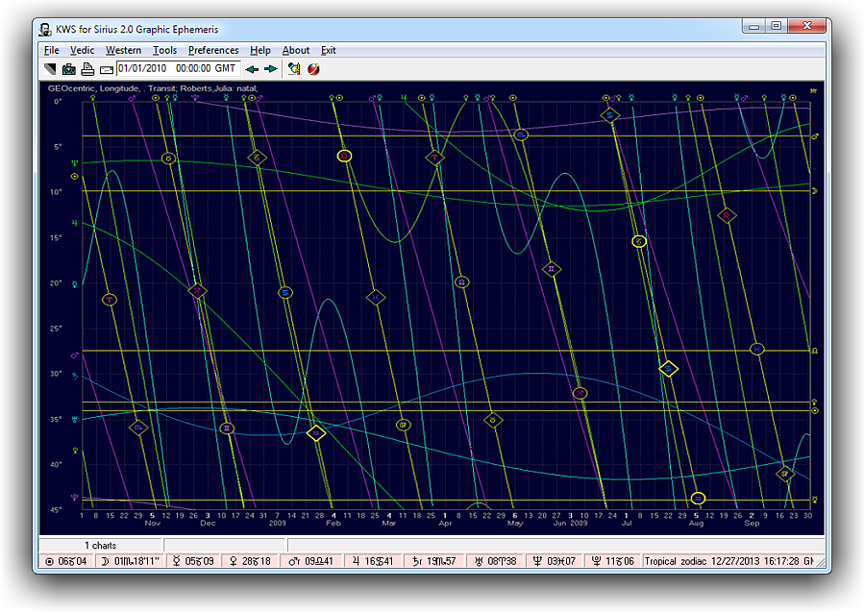Screen dimensions: 864x612
Task: Click the Sun position status bar cell
Action: point(67,561)
